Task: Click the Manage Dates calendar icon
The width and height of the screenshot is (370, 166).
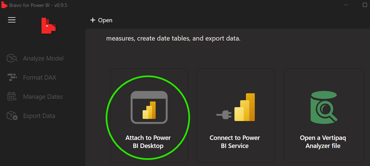Action: click(x=12, y=96)
